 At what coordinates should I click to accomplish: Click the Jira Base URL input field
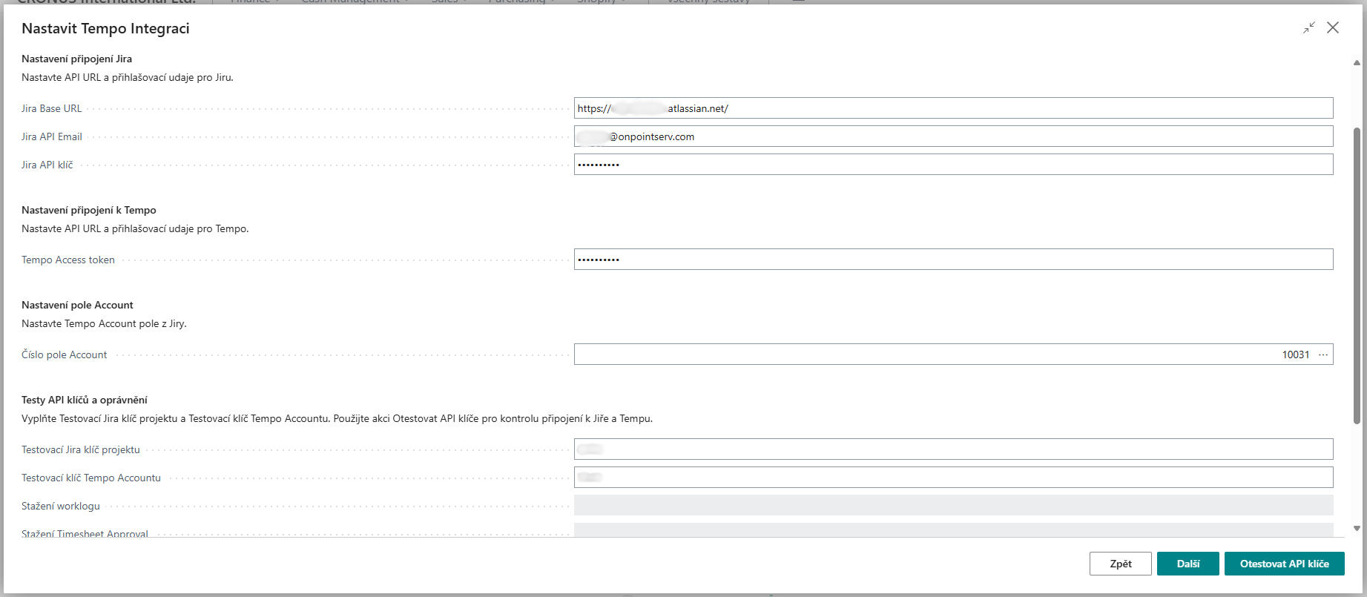(x=953, y=108)
